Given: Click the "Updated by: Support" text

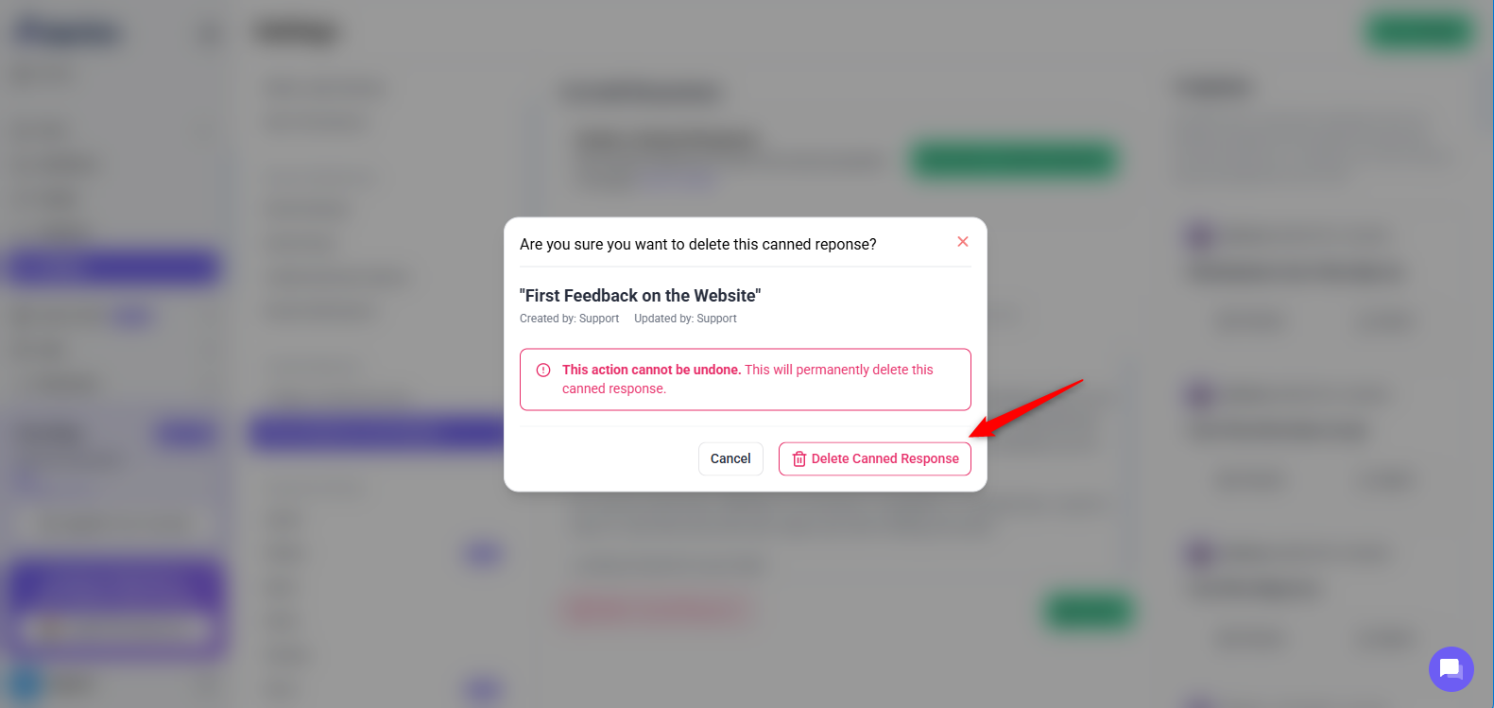Looking at the screenshot, I should click(685, 319).
